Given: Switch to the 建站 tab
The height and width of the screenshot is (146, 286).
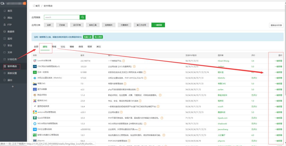Looking at the screenshot, I should pyautogui.click(x=45, y=47).
